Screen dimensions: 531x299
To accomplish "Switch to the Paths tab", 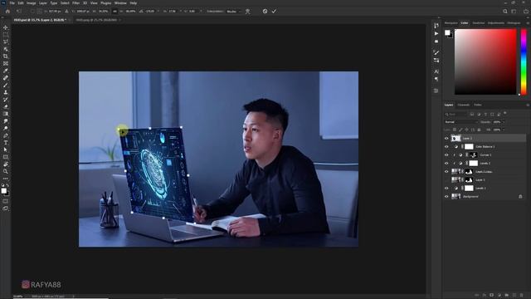I will click(478, 105).
